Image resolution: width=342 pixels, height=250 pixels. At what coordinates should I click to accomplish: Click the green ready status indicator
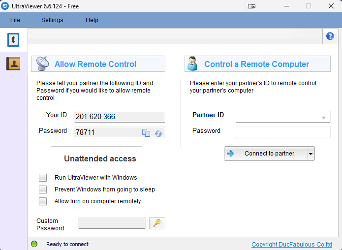pyautogui.click(x=34, y=244)
